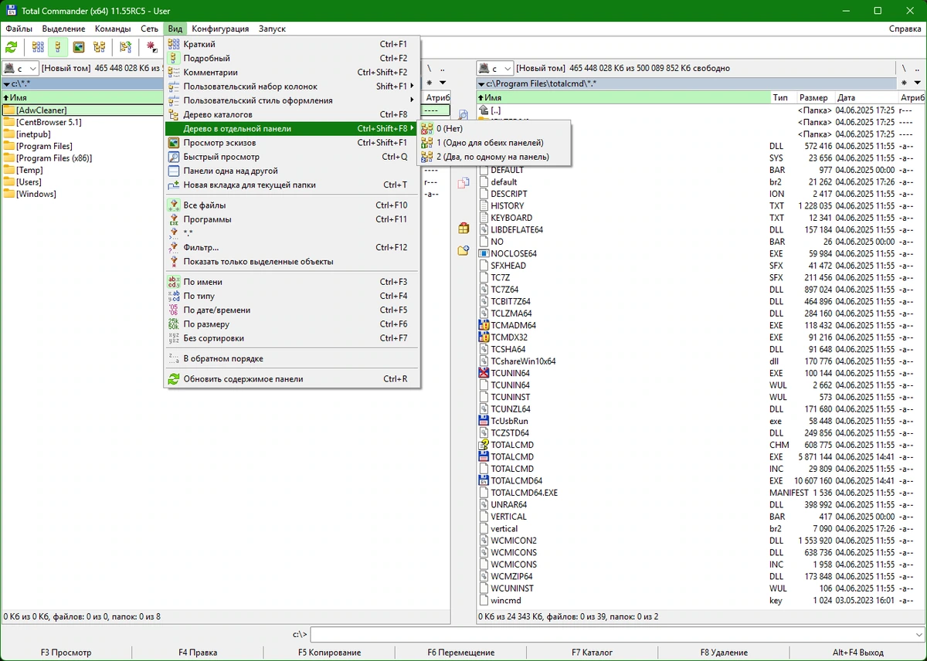The width and height of the screenshot is (927, 661).
Task: Sort right panel by Размер column header
Action: point(815,98)
